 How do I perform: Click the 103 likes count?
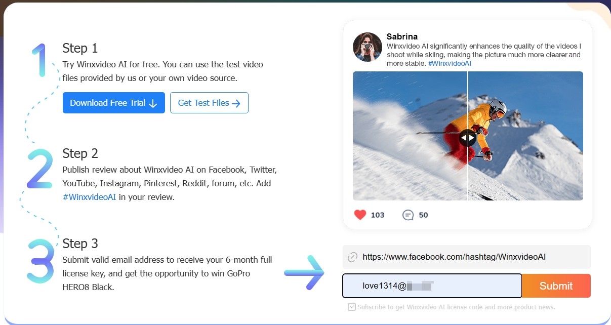[x=378, y=215]
